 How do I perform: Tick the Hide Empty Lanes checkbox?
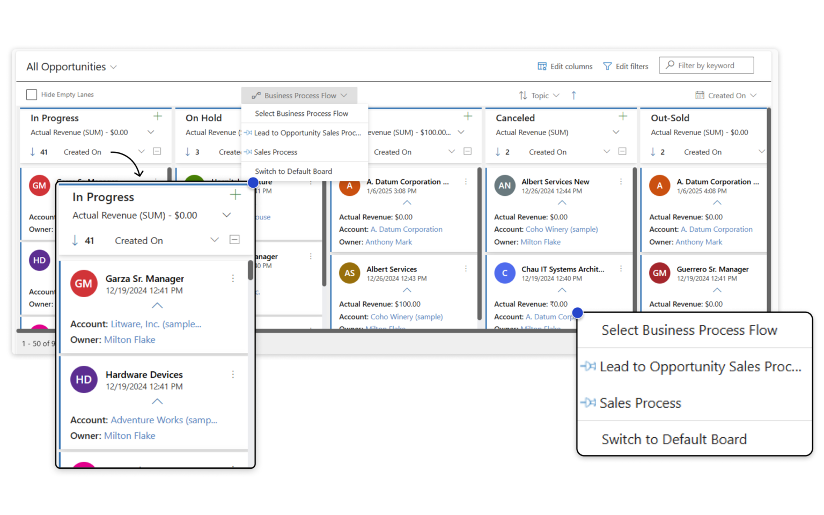click(32, 95)
